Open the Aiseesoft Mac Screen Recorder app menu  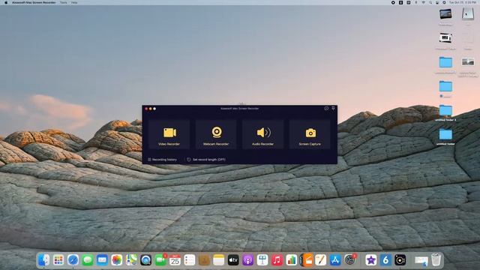(x=34, y=2)
